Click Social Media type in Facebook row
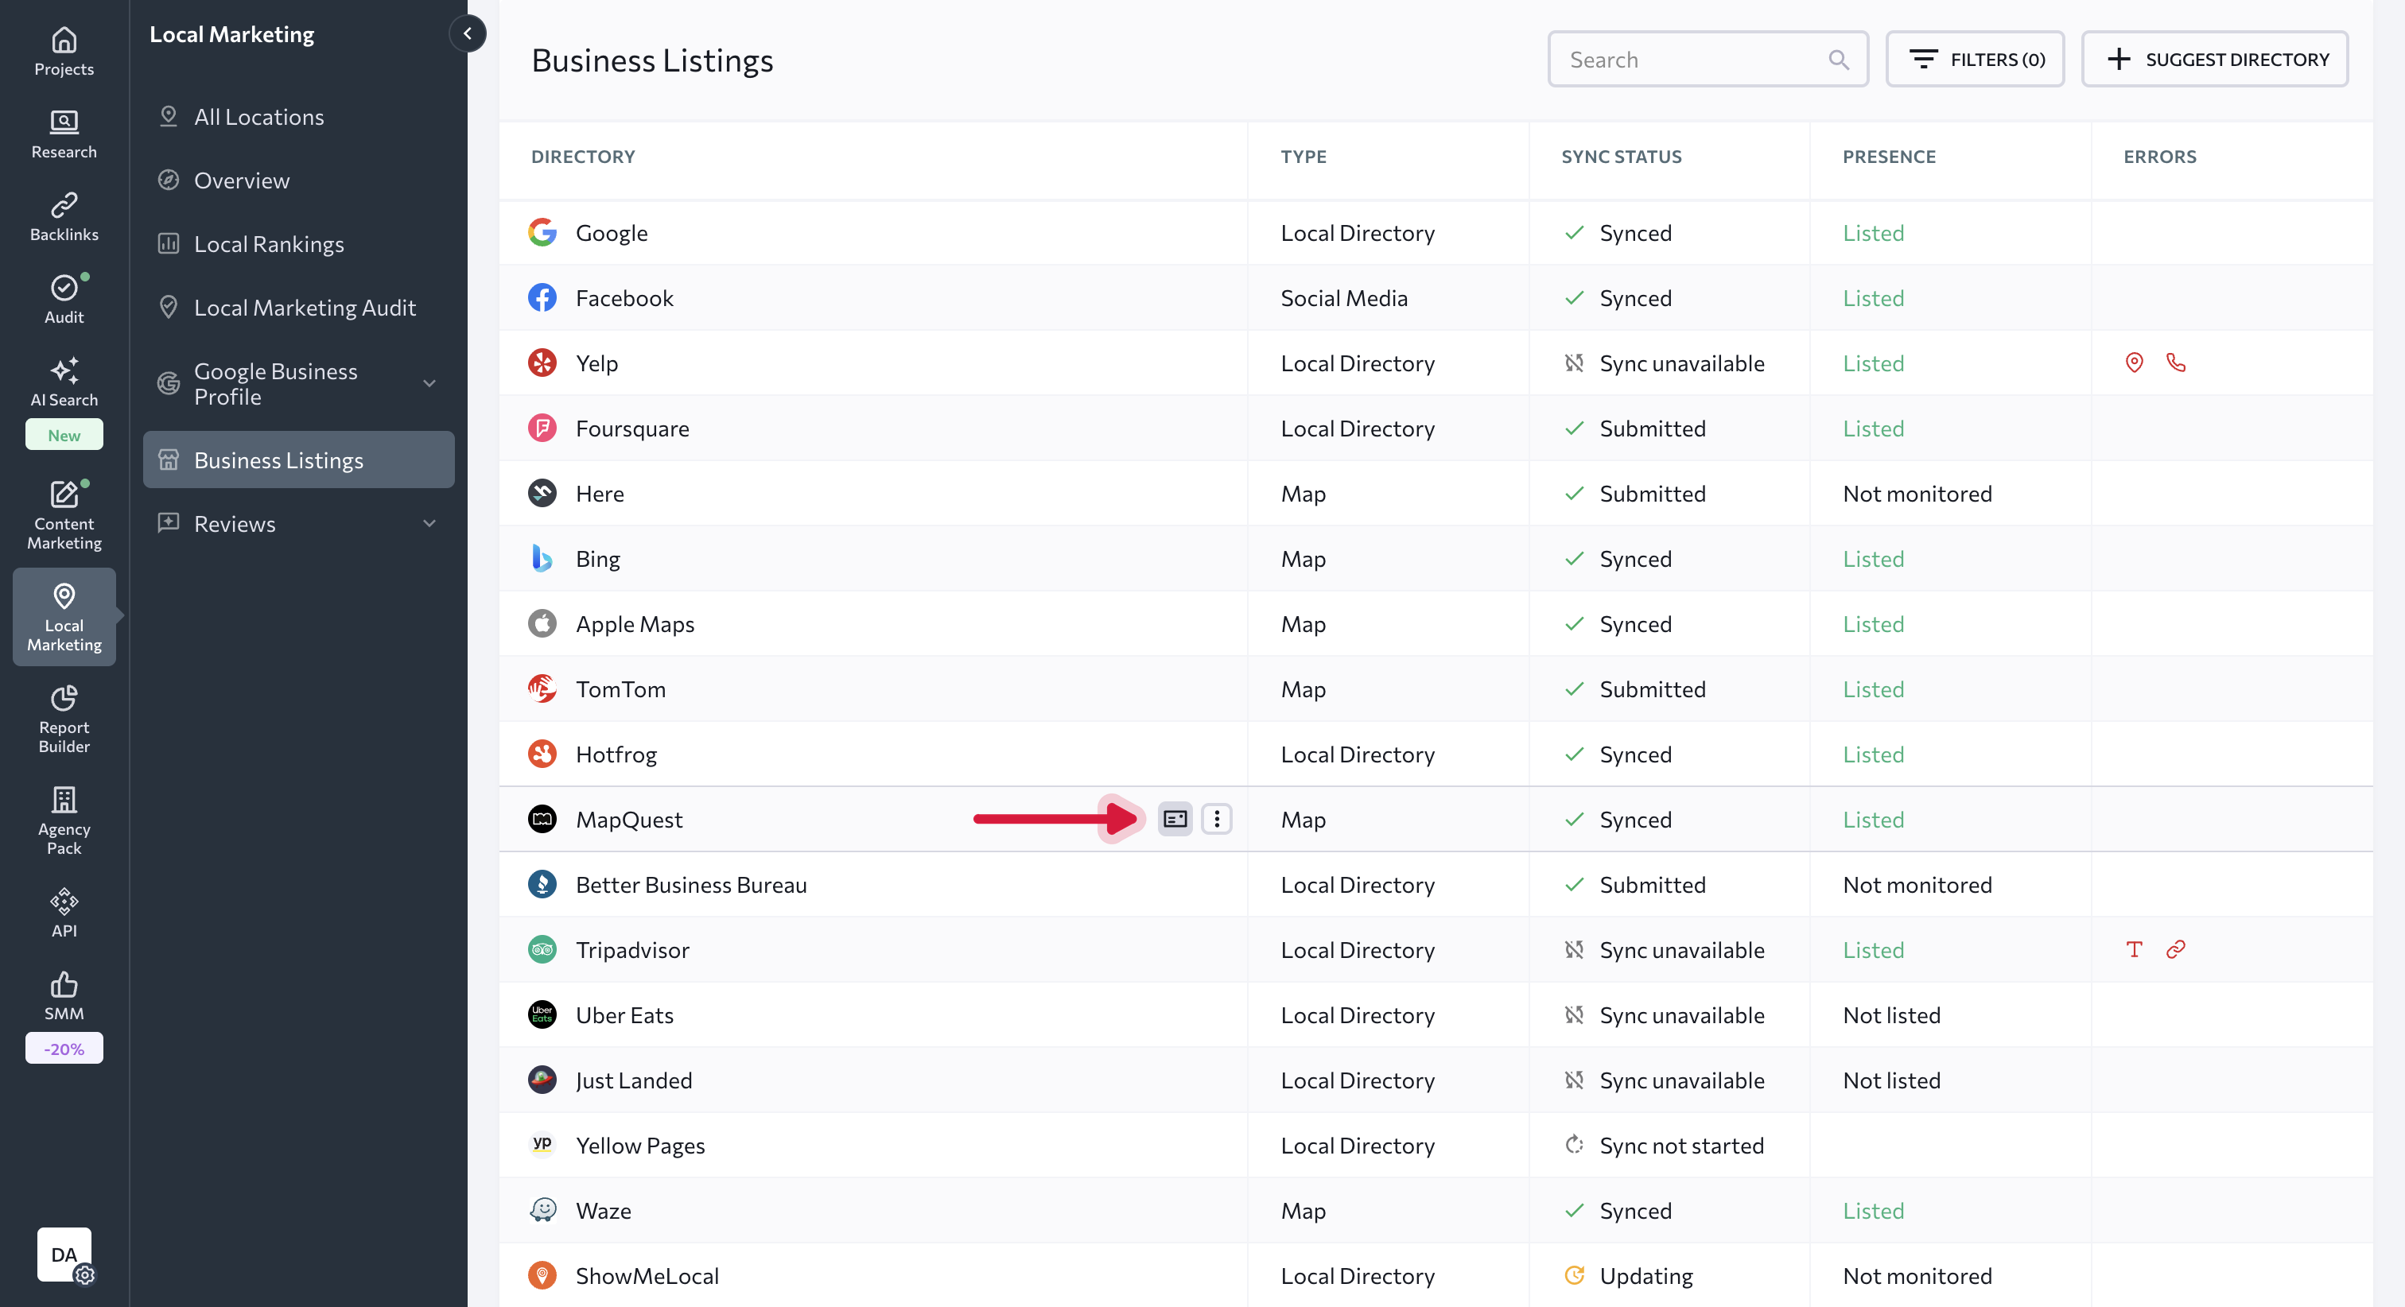The height and width of the screenshot is (1307, 2405). pos(1343,298)
